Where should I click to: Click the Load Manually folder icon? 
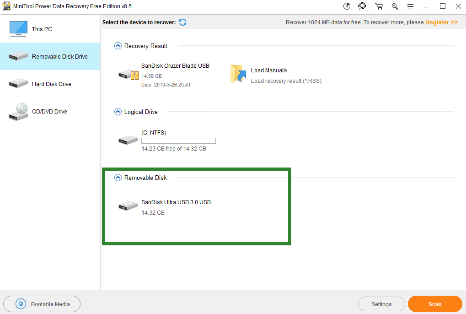pyautogui.click(x=238, y=74)
